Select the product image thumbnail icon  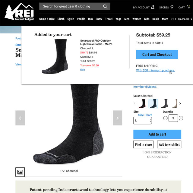pyautogui.click(x=20, y=172)
